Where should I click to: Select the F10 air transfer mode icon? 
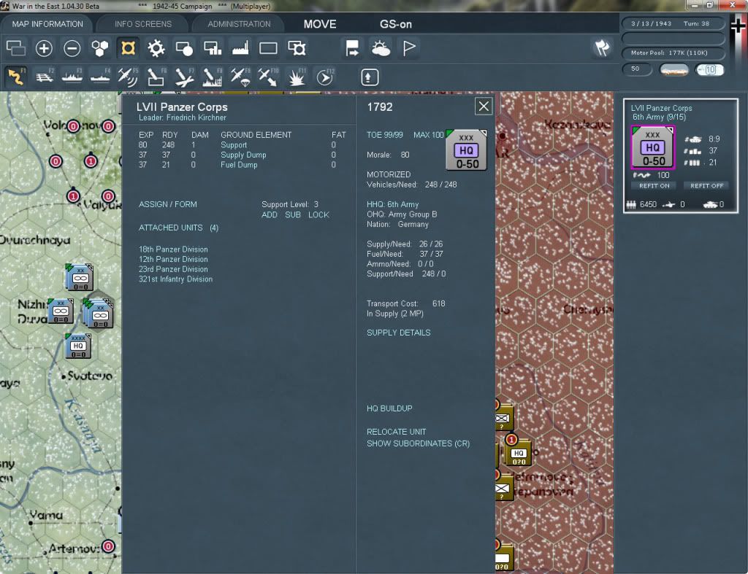pyautogui.click(x=268, y=77)
